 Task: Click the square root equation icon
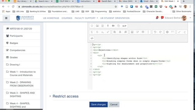tap(179, 32)
